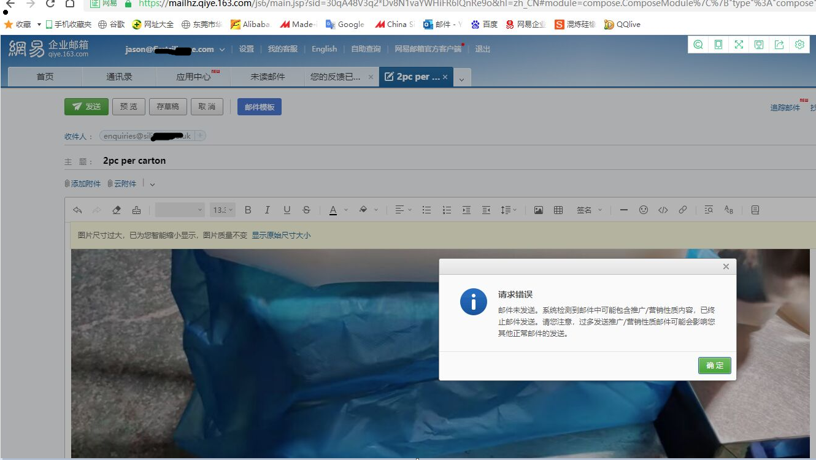
Task: Open the 未读邮件 tab
Action: (268, 77)
